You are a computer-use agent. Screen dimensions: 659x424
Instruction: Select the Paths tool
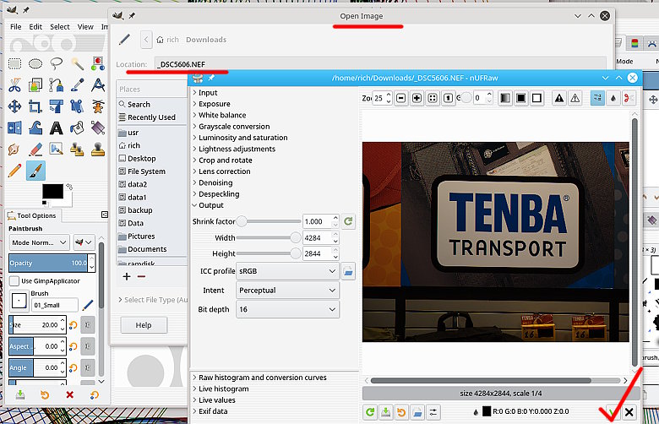57,85
